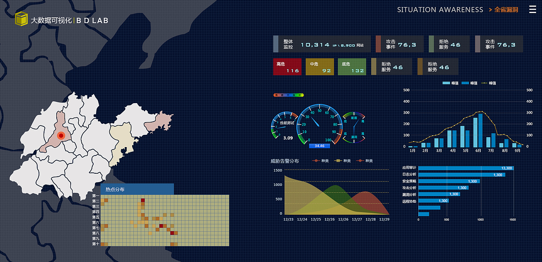Select the 底危 132 green tile
Image resolution: width=542 pixels, height=262 pixels.
(x=352, y=67)
